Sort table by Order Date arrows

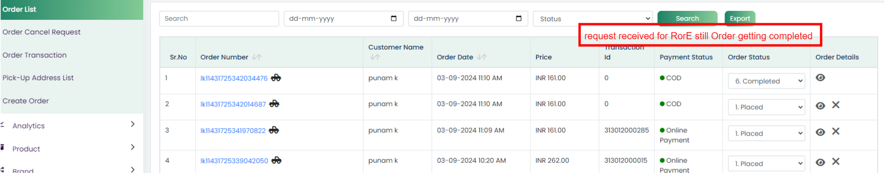(482, 57)
